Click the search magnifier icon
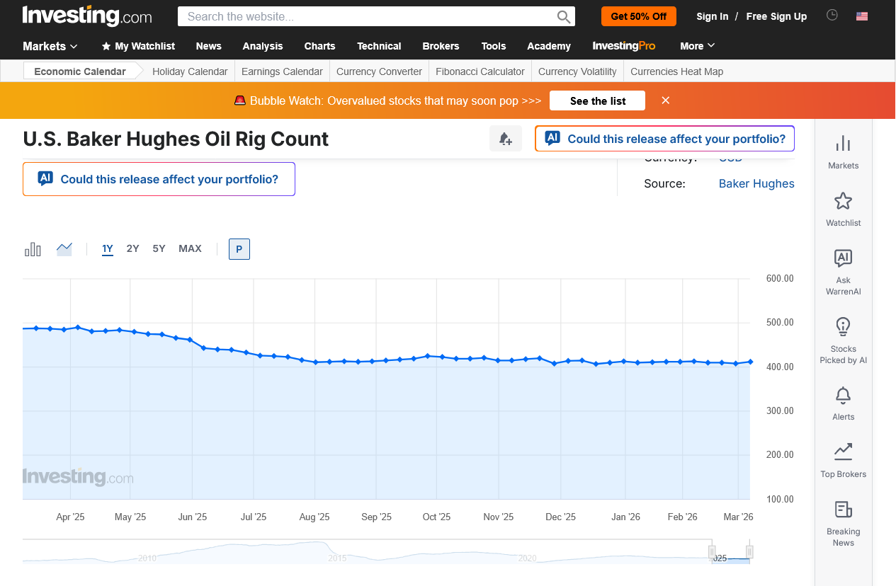 (x=564, y=17)
